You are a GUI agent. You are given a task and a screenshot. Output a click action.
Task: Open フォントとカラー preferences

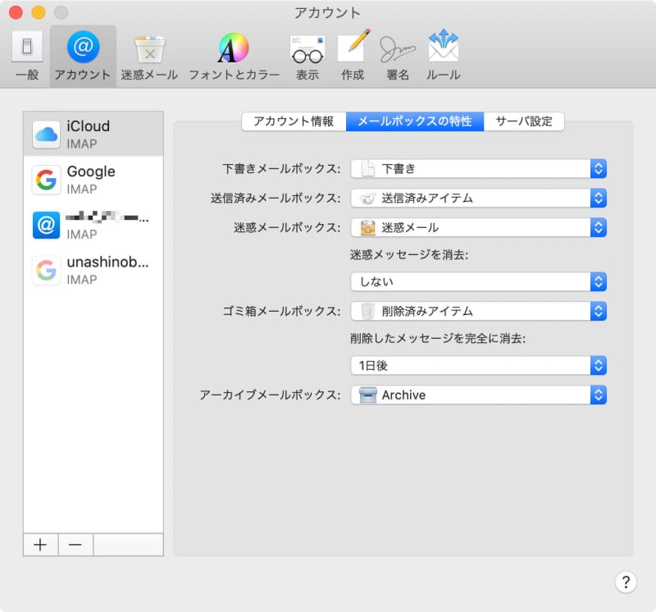pyautogui.click(x=234, y=56)
